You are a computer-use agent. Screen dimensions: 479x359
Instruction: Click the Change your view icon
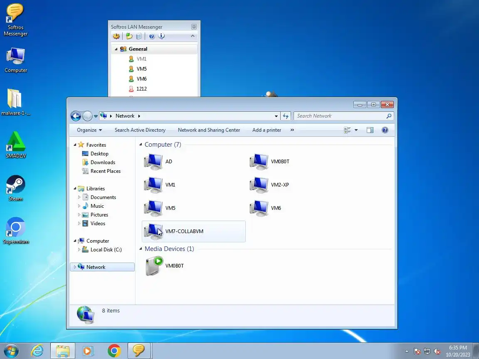(x=347, y=130)
